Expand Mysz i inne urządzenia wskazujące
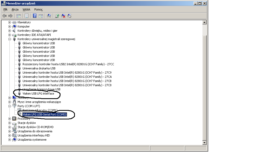 (10, 102)
